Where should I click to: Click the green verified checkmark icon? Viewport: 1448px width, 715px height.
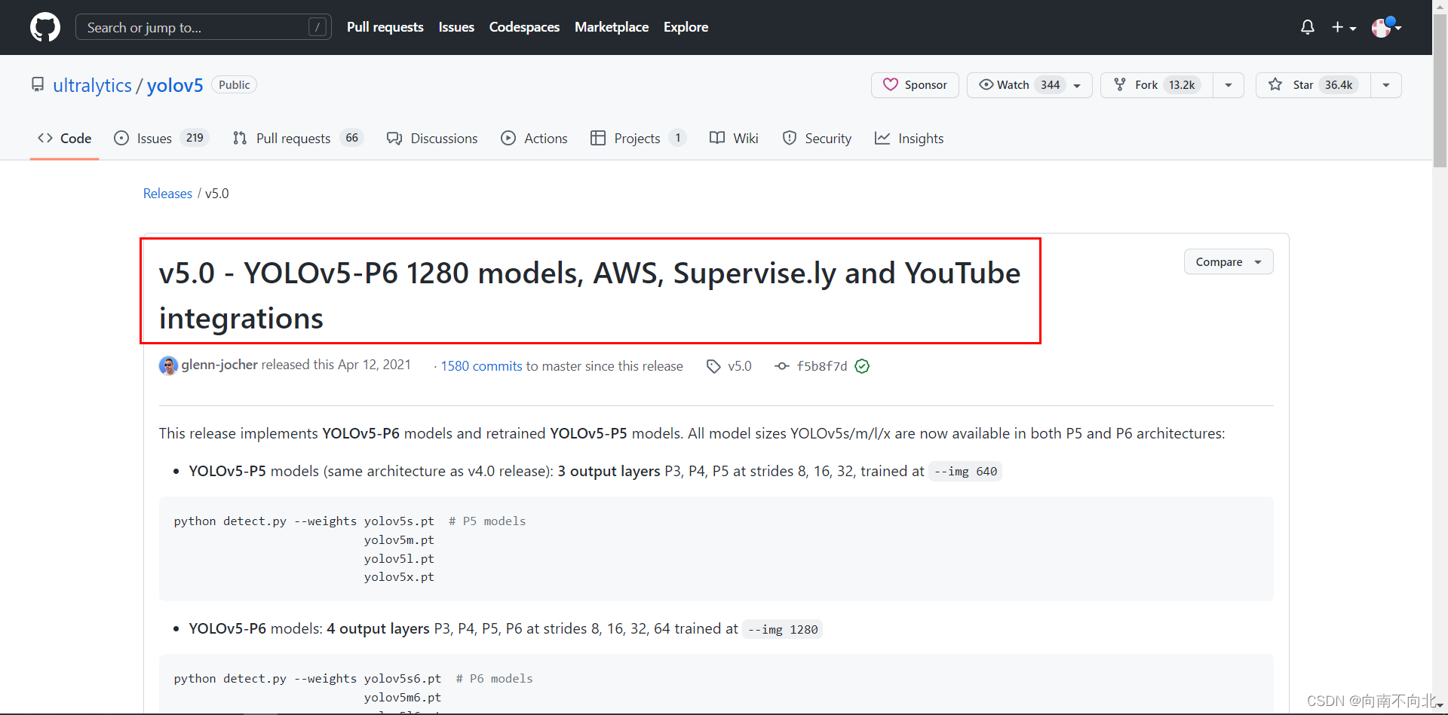coord(862,366)
